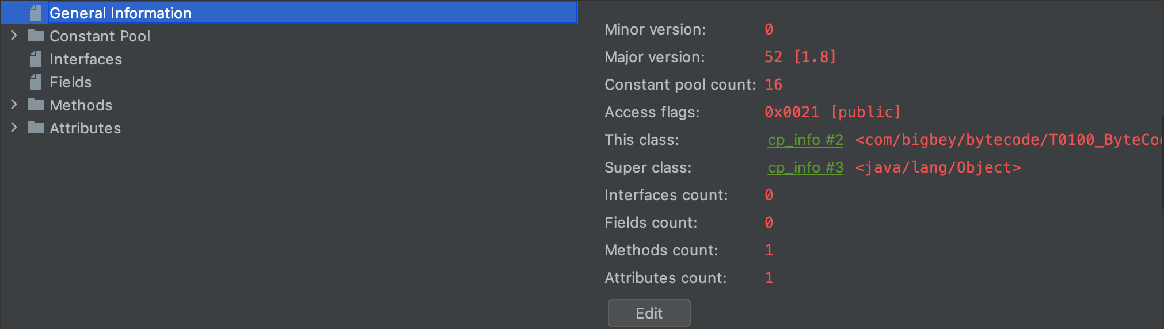Expand the Constant Pool tree node
This screenshot has width=1164, height=329.
click(x=14, y=36)
